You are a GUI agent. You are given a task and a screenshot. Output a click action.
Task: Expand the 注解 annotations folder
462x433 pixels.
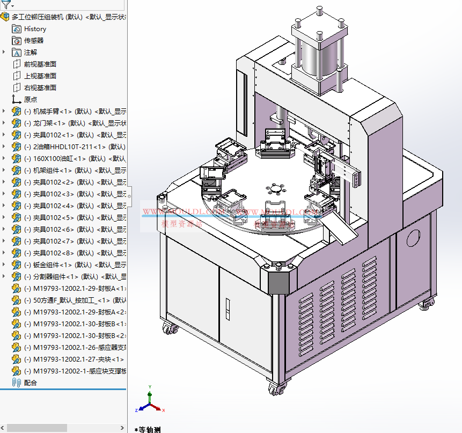(4, 53)
